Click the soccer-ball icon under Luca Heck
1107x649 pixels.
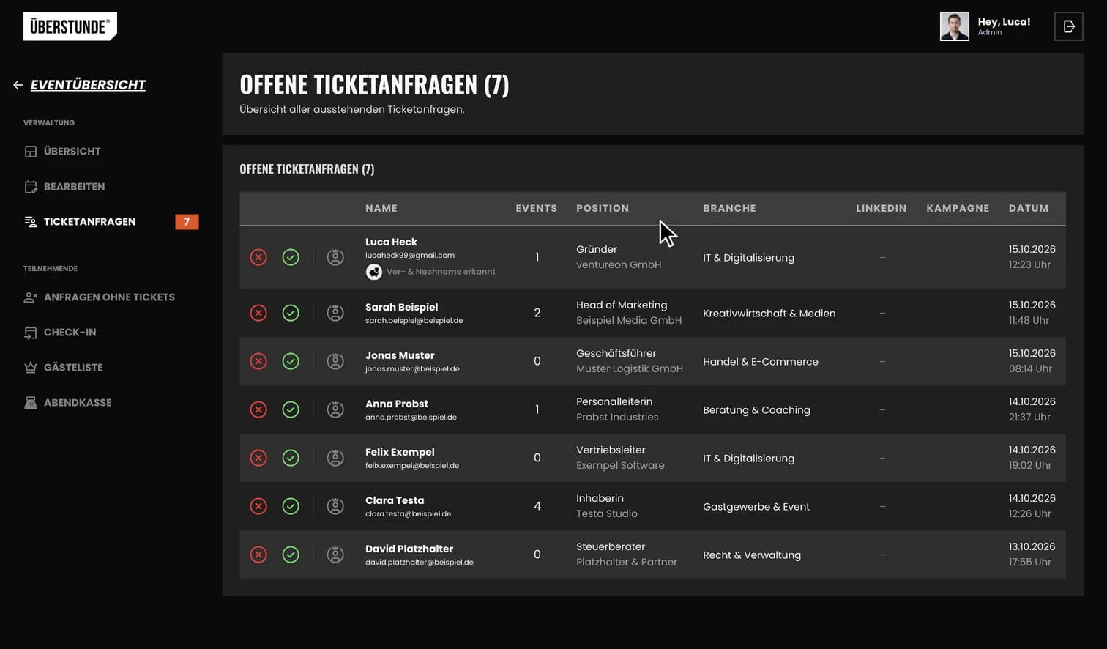point(373,272)
